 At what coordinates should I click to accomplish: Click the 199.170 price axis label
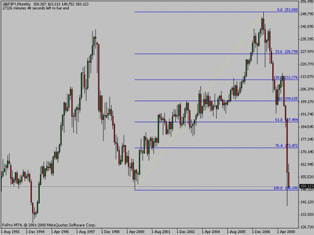point(307,102)
